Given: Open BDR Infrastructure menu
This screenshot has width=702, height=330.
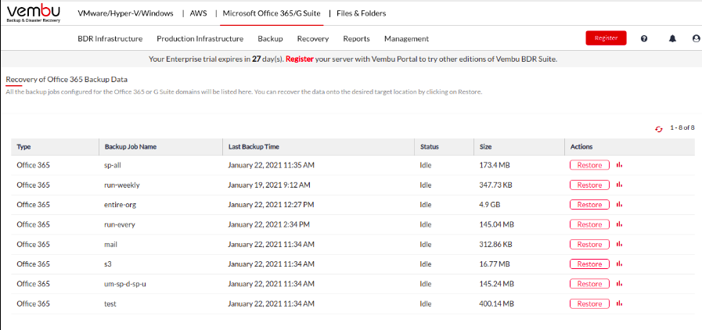Looking at the screenshot, I should point(110,39).
